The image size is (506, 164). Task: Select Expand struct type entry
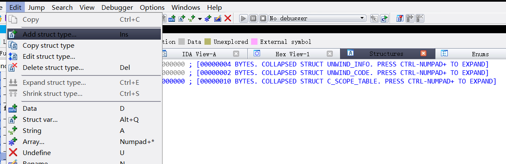coord(84,83)
